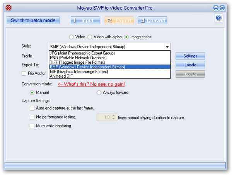Click the 'Export To:' label
The width and height of the screenshot is (232, 175).
[30, 65]
